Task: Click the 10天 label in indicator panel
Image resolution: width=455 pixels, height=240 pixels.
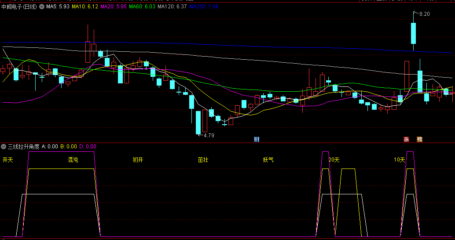Action: 399,160
